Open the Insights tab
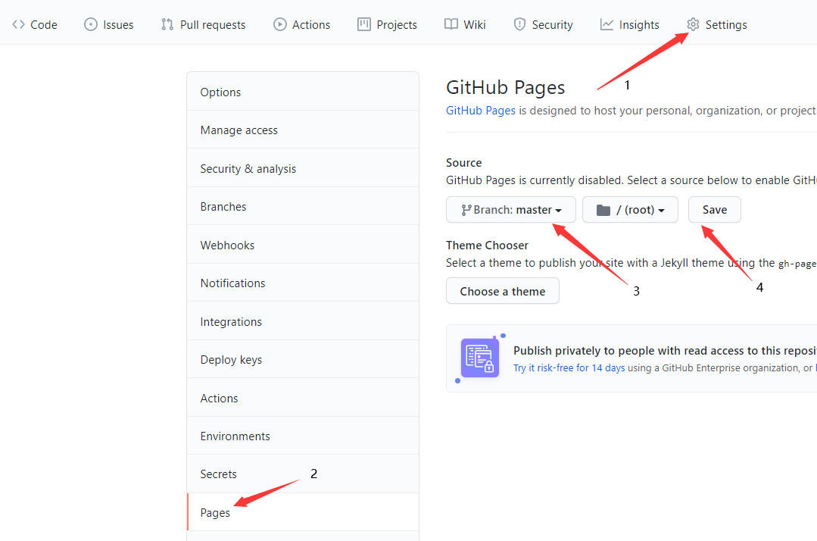817x541 pixels. pyautogui.click(x=629, y=24)
